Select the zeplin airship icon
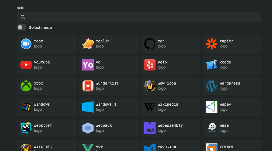Viewport: 272px width, 151px height. tap(88, 44)
